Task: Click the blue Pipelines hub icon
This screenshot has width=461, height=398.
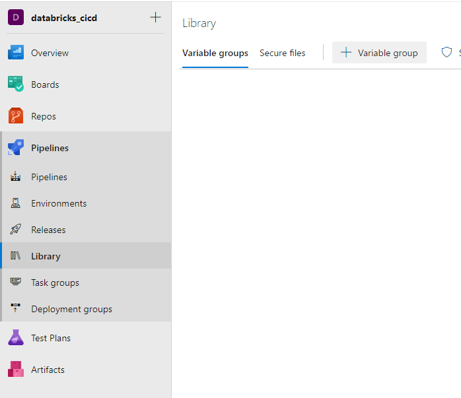Action: coord(16,147)
